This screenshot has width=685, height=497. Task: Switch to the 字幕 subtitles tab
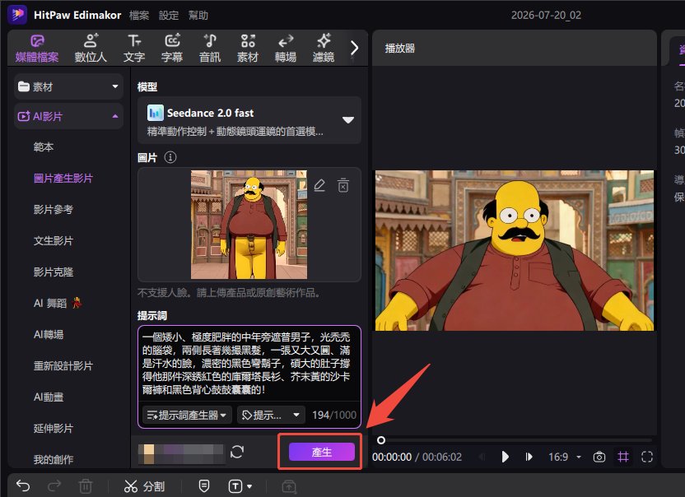coord(172,49)
